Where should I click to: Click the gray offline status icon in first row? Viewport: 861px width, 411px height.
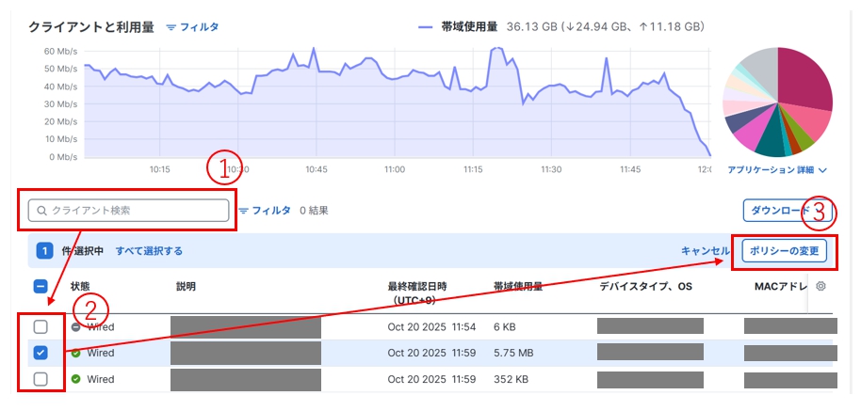click(75, 327)
